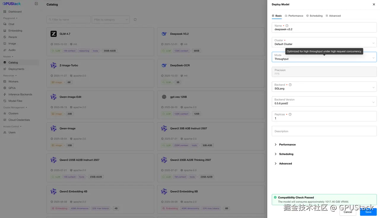Click the gpt-oss 120B model logo
Image resolution: width=380 pixels, height=218 pixels.
(x=164, y=97)
